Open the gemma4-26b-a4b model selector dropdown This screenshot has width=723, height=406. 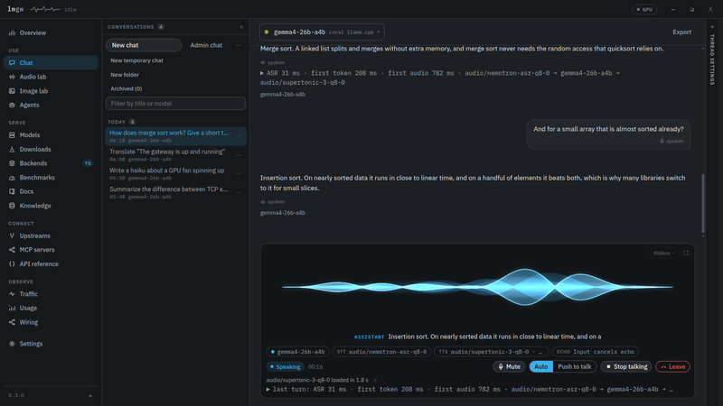pos(322,32)
